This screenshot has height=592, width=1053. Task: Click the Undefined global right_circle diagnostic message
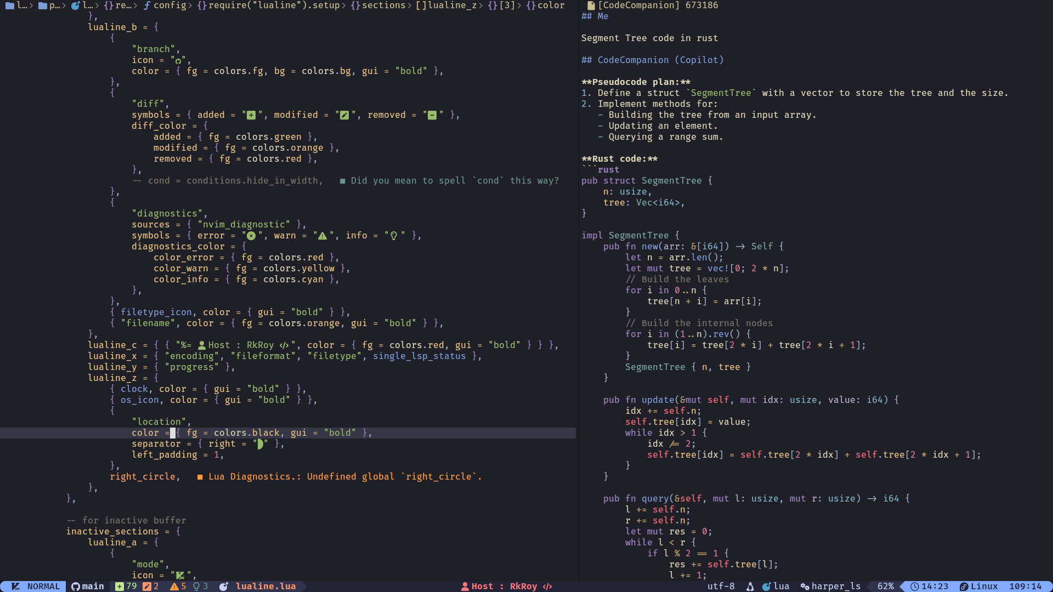tap(339, 477)
